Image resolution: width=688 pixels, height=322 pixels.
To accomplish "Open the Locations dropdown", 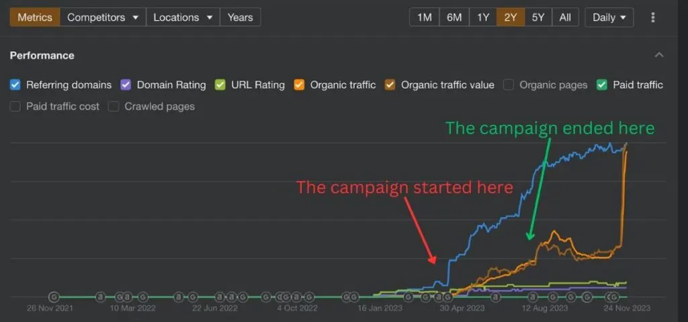I will pos(183,17).
